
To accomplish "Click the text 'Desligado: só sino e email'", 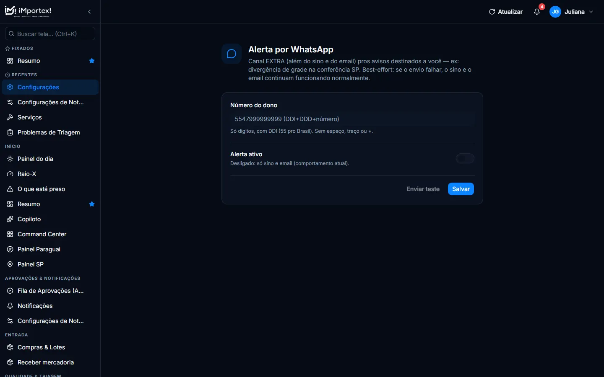I will click(x=290, y=163).
